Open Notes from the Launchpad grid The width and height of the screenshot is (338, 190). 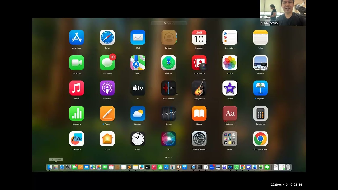pyautogui.click(x=260, y=37)
